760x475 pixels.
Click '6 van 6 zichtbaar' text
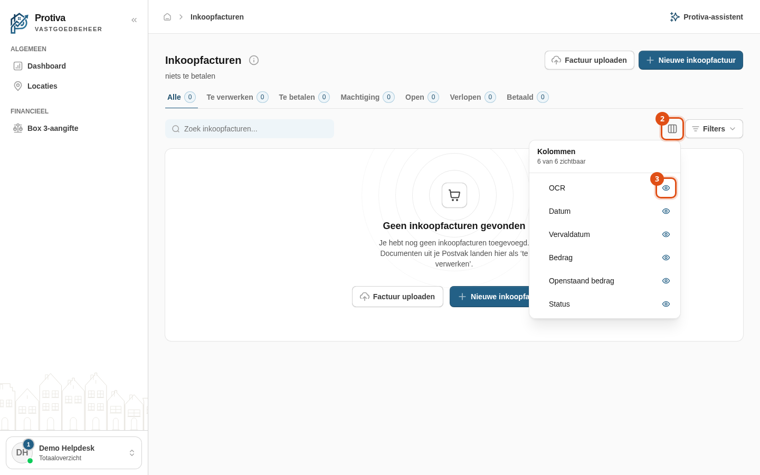[x=561, y=161]
